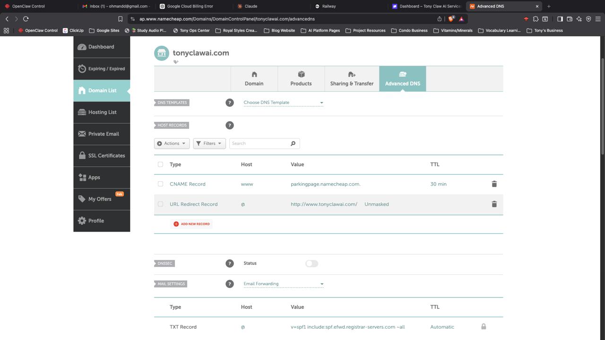Click the search magnifier in Host Records
This screenshot has height=340, width=605.
tap(293, 144)
